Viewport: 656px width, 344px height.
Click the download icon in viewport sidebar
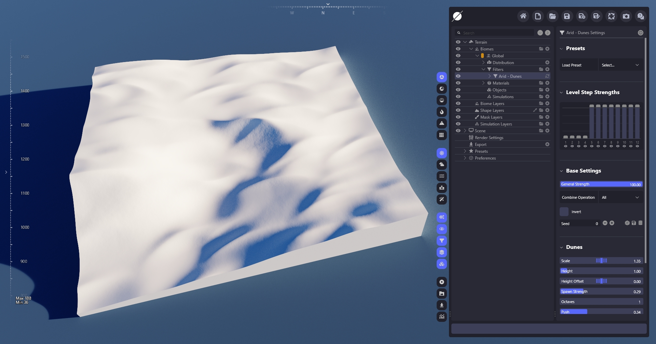tap(442, 305)
